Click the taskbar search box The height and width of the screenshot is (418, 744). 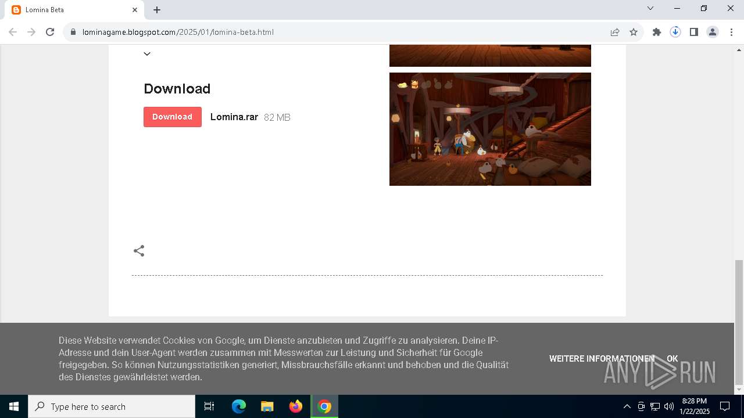(x=112, y=406)
